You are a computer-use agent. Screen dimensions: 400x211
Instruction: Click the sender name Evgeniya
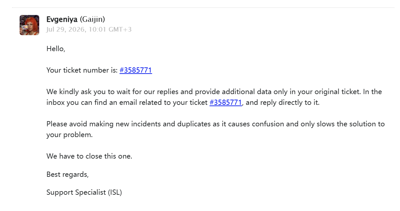pyautogui.click(x=62, y=20)
